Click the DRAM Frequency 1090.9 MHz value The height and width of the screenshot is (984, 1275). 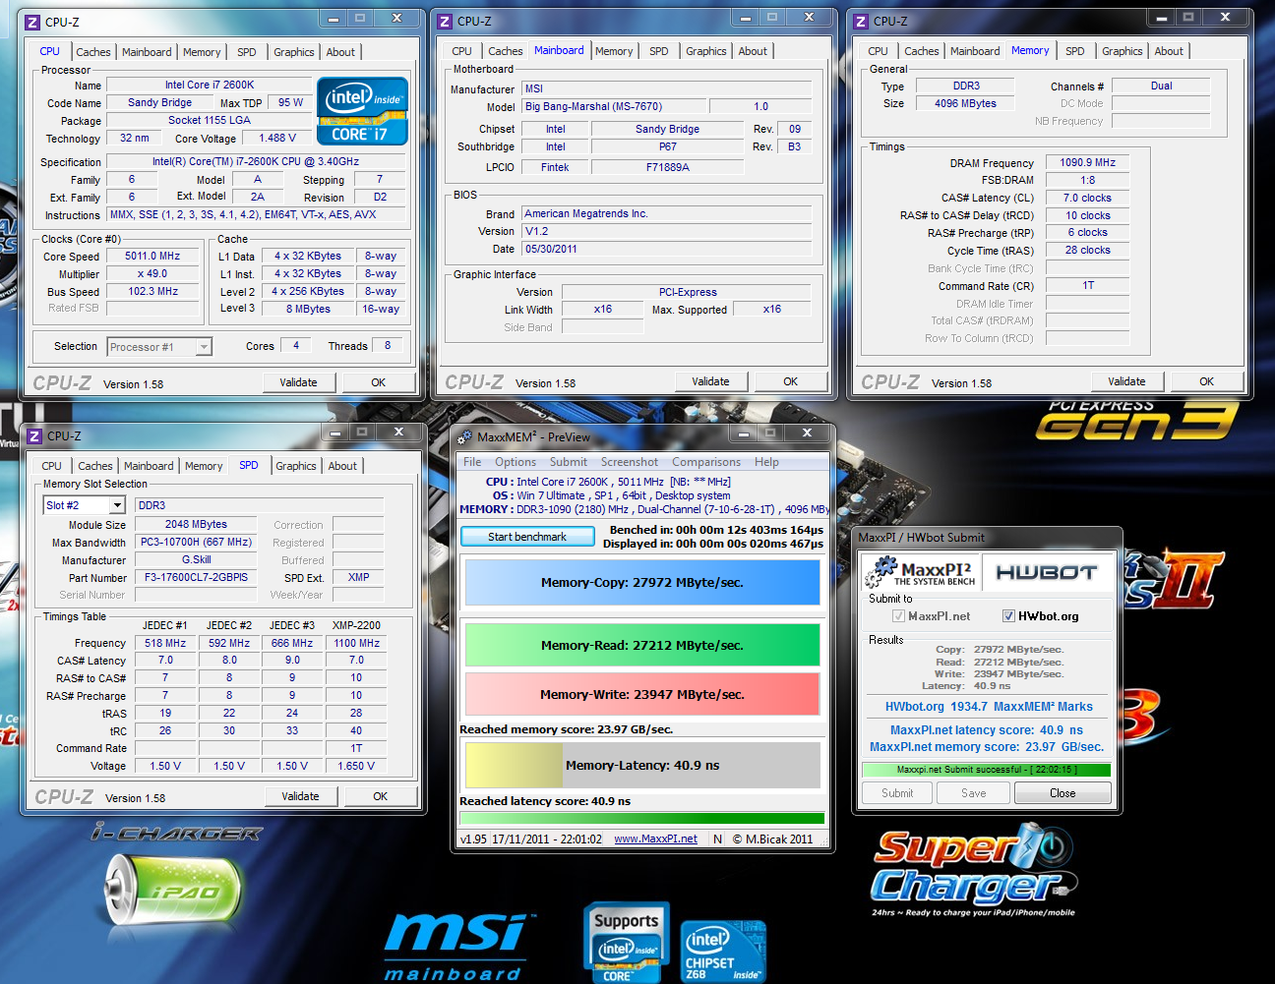click(1087, 162)
